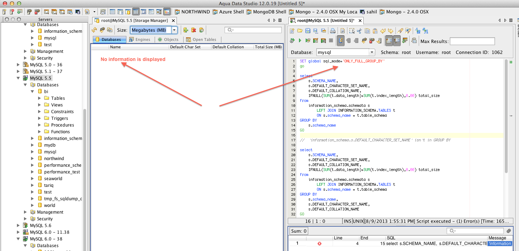Click the search settings icon in results pane

pos(509,231)
